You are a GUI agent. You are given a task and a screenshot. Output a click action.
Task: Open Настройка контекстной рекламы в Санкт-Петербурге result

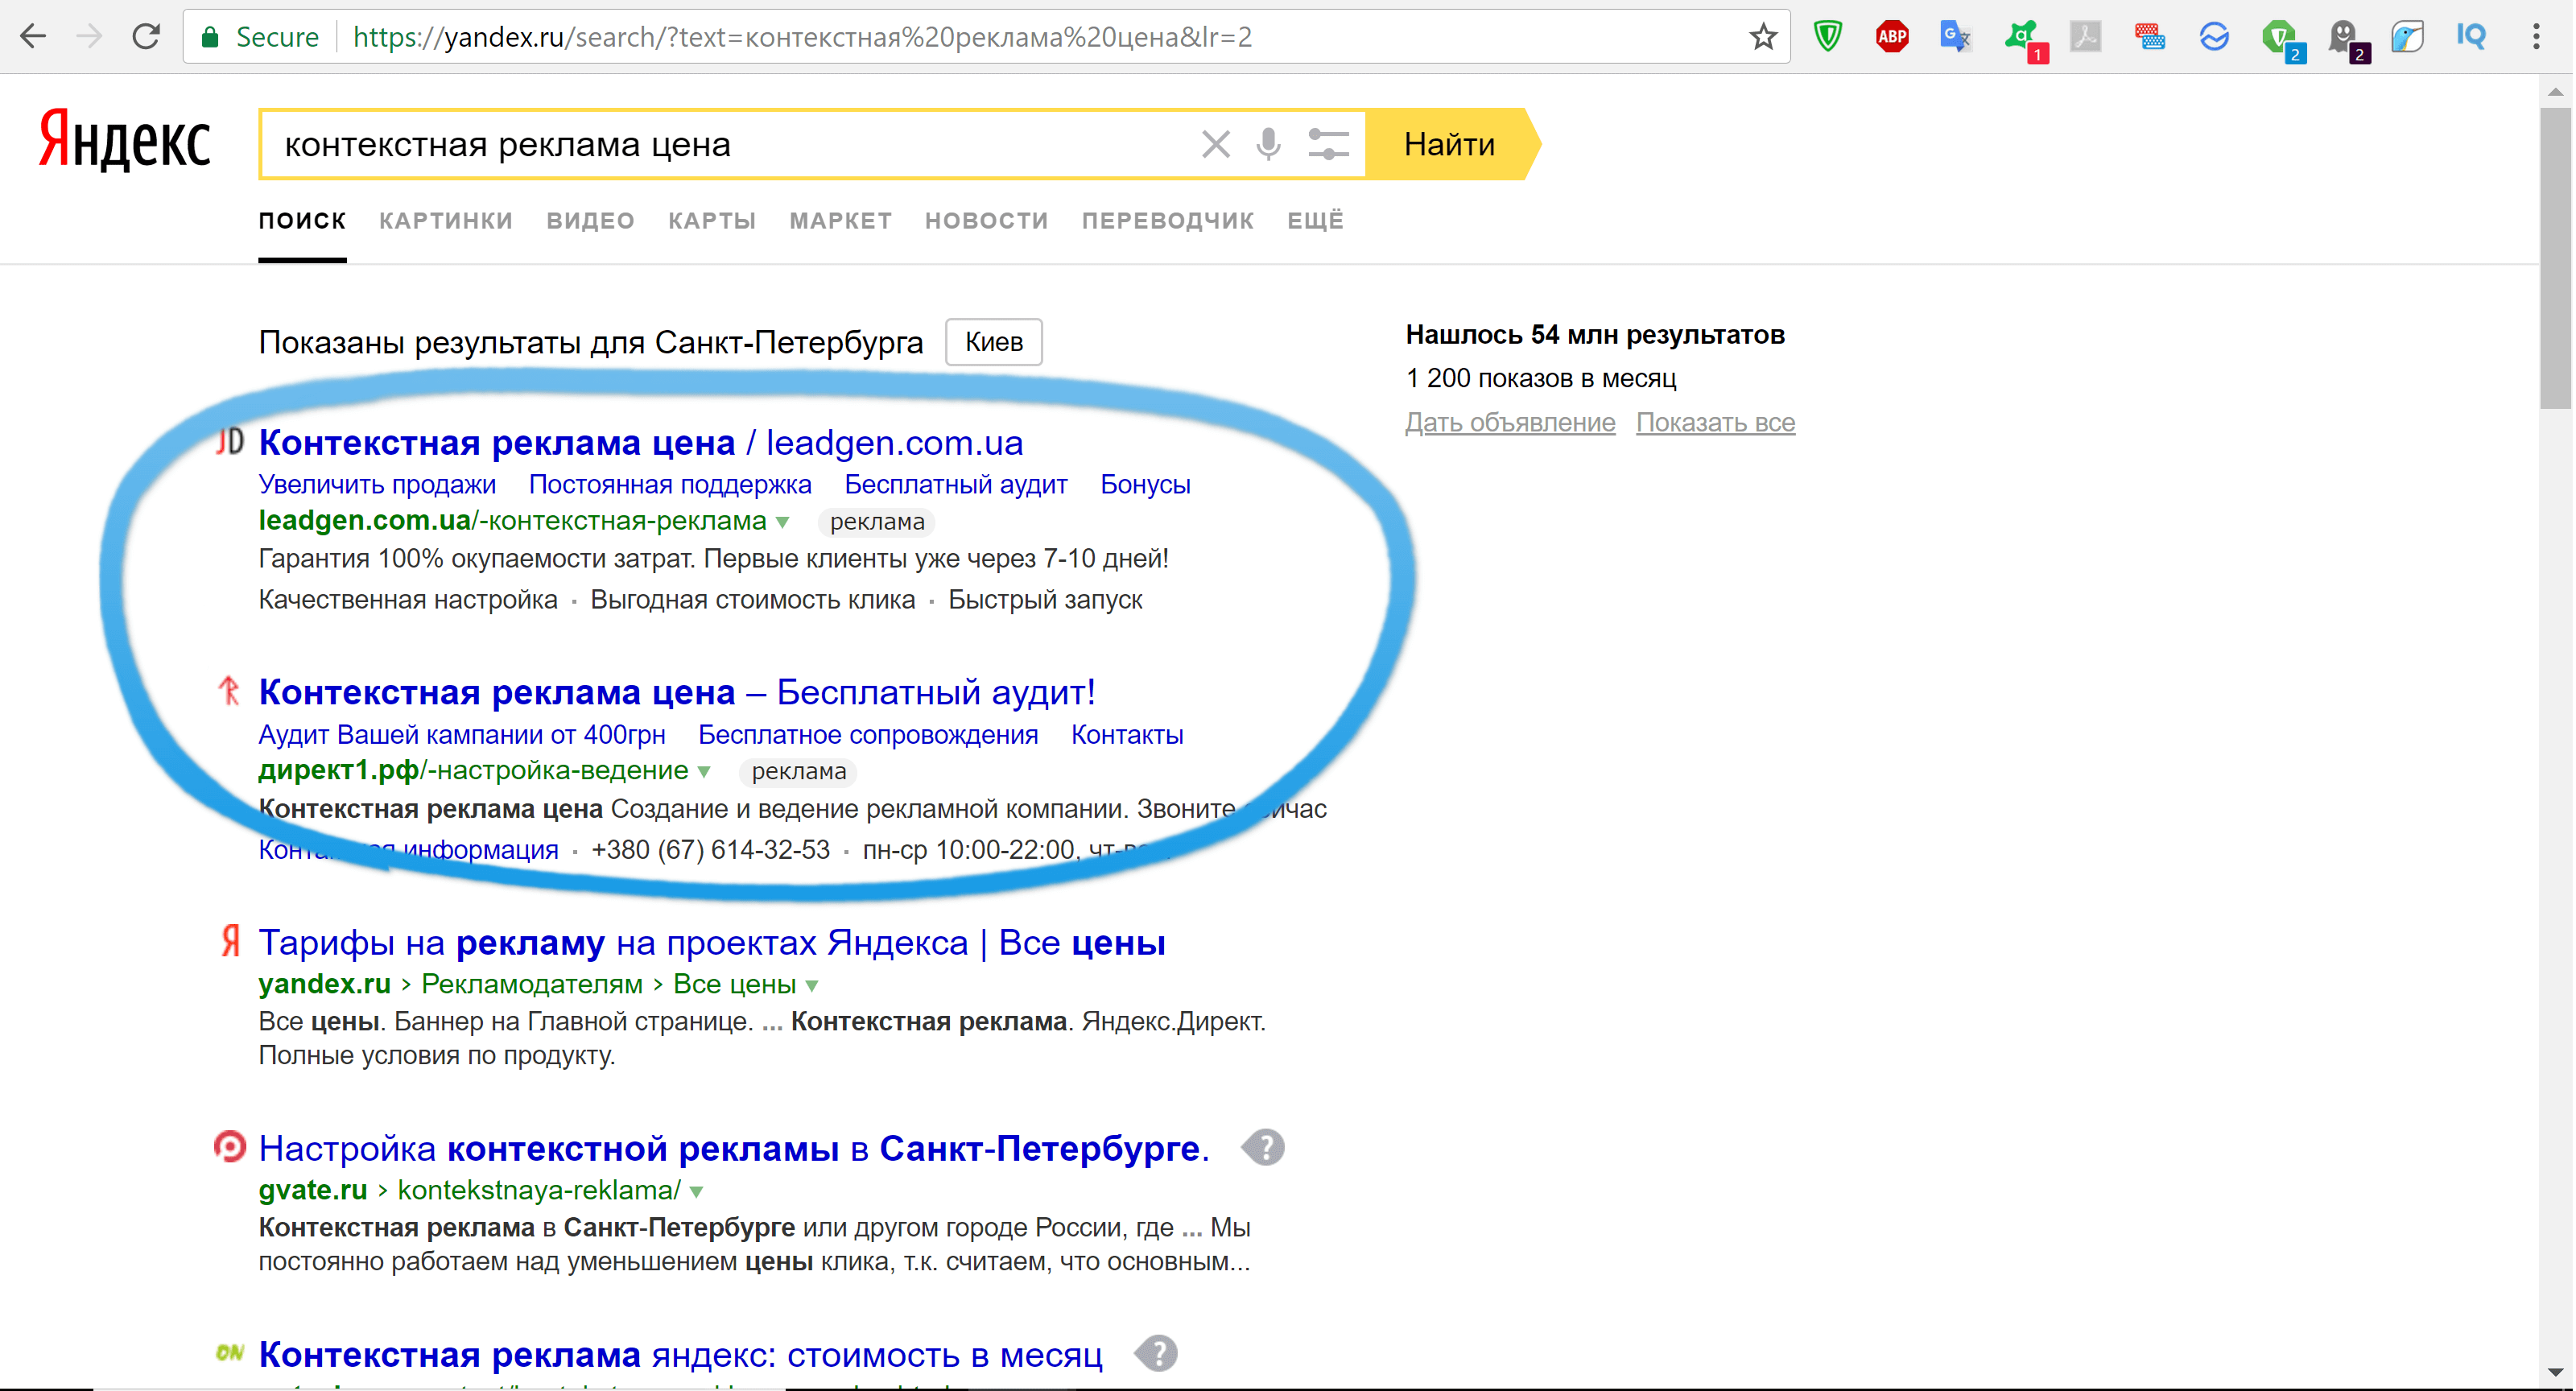click(734, 1148)
